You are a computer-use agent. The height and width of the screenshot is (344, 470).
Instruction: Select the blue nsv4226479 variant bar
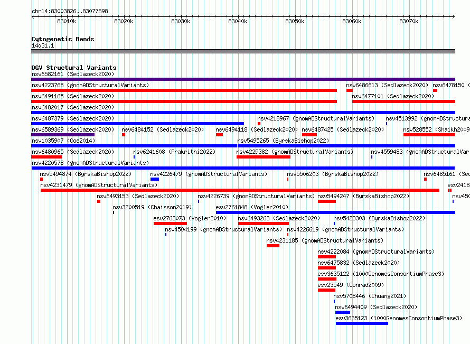pos(155,179)
